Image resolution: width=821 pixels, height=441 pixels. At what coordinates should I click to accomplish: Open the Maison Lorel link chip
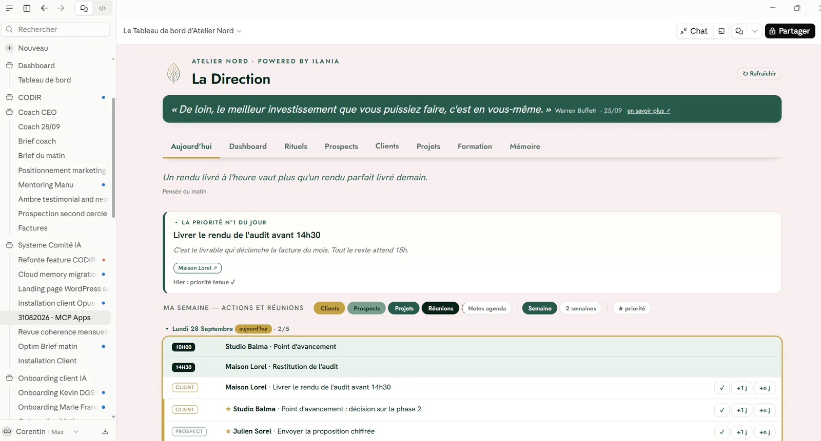coord(198,268)
